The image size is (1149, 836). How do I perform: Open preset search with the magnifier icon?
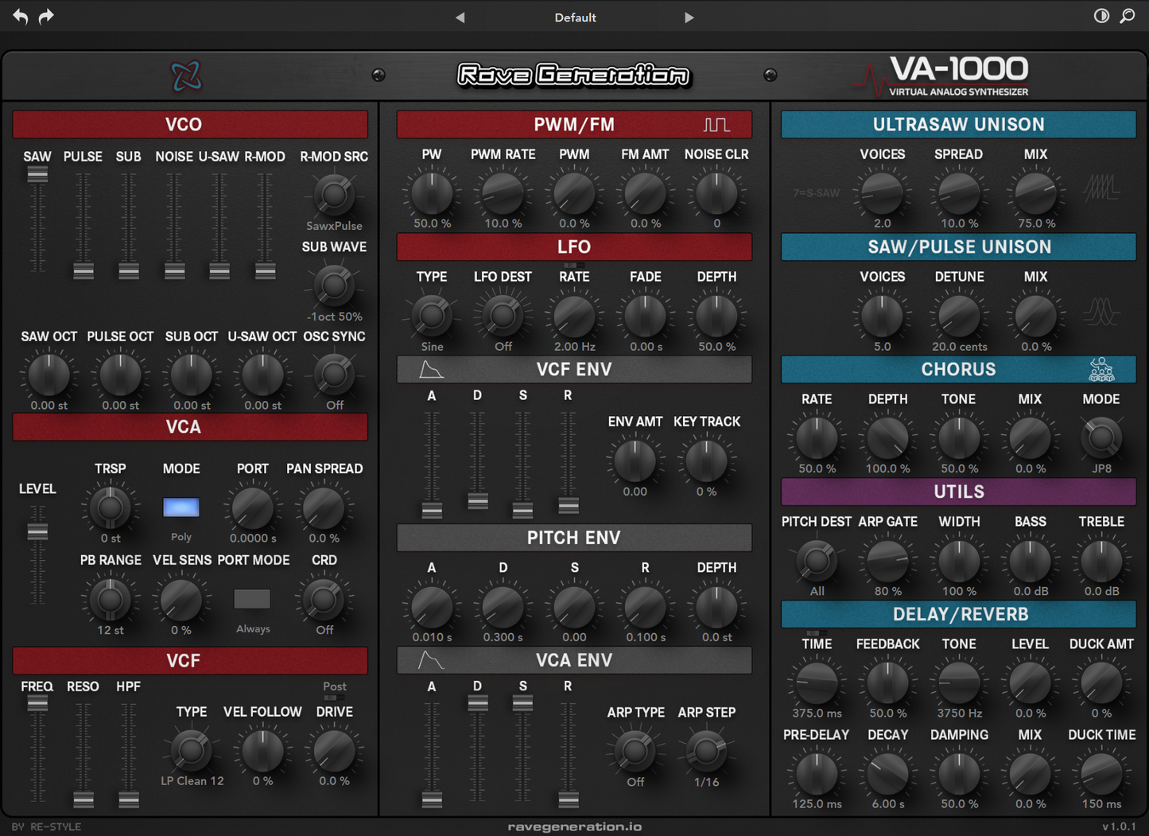(1128, 16)
